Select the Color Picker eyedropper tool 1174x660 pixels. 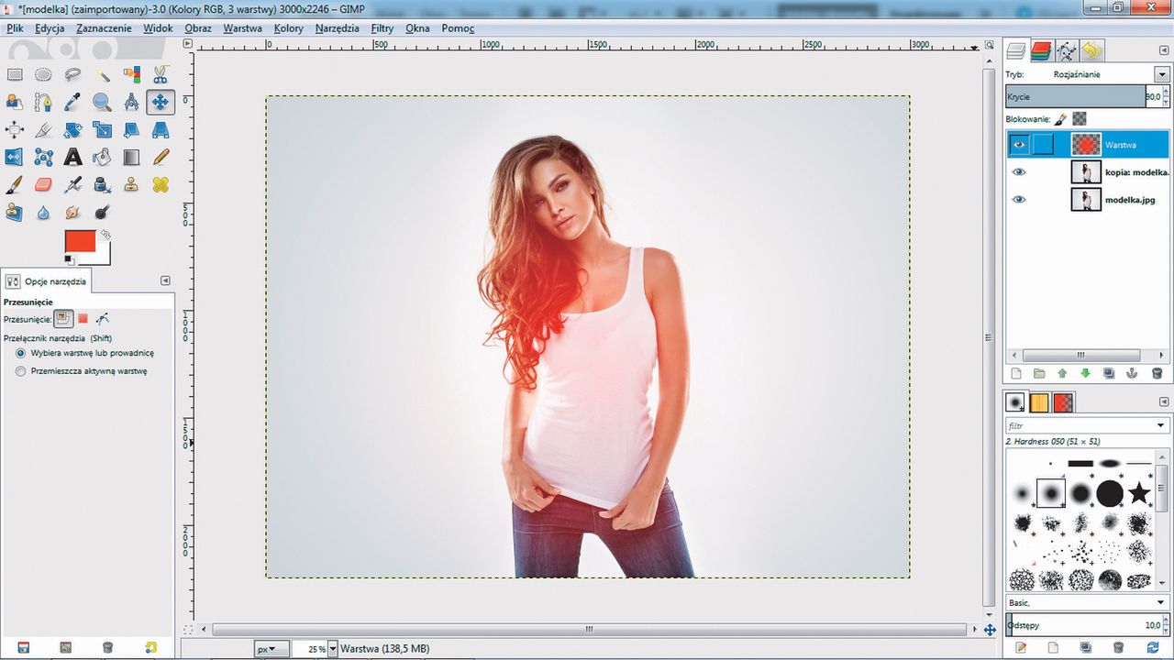click(x=72, y=103)
